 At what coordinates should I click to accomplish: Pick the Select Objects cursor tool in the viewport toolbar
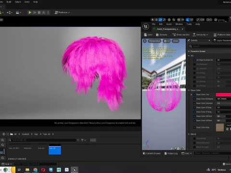click(153, 20)
